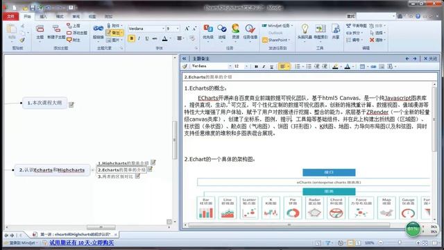Viewport: 444px width, 250px height.
Task: Click the ribbon Strikethrough icon
Action: point(155,38)
